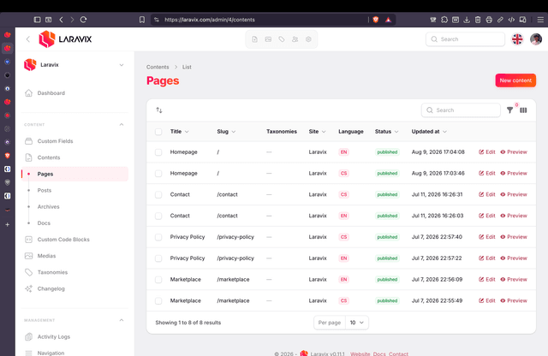This screenshot has width=548, height=356.
Task: Open the UK flag language switcher
Action: tap(517, 39)
